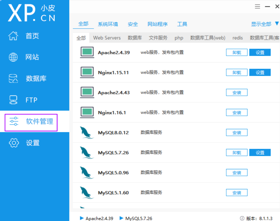Click the Apache2.4.43 monitor icon
The width and height of the screenshot is (280, 221).
[x=87, y=92]
